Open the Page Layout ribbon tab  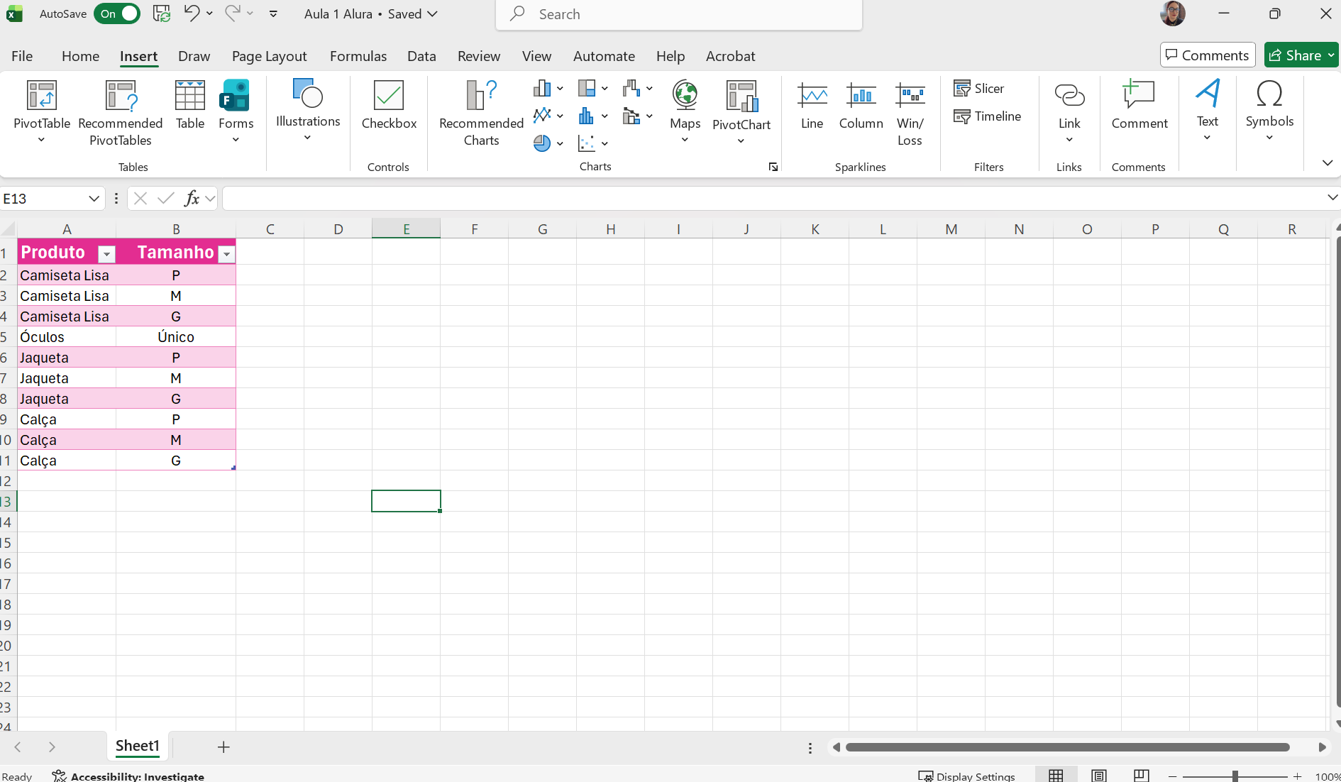click(x=269, y=56)
